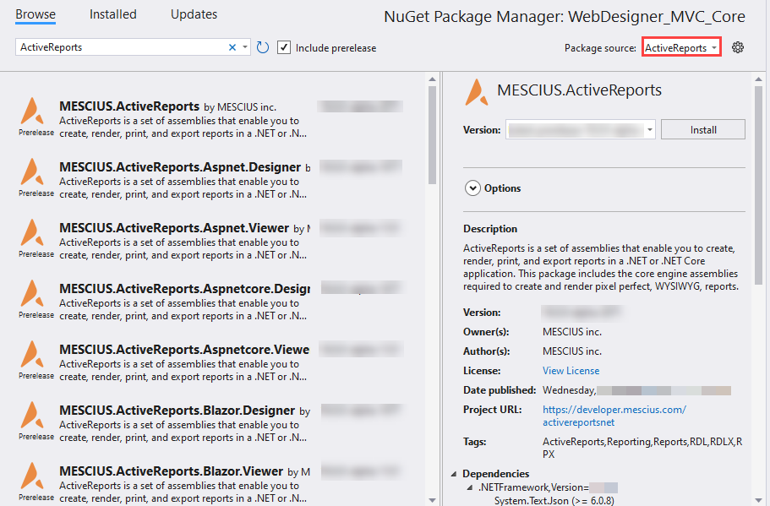Select MESCIUS.ActiveReports.Blazor.Viewer package icon
The image size is (770, 506).
click(x=32, y=476)
